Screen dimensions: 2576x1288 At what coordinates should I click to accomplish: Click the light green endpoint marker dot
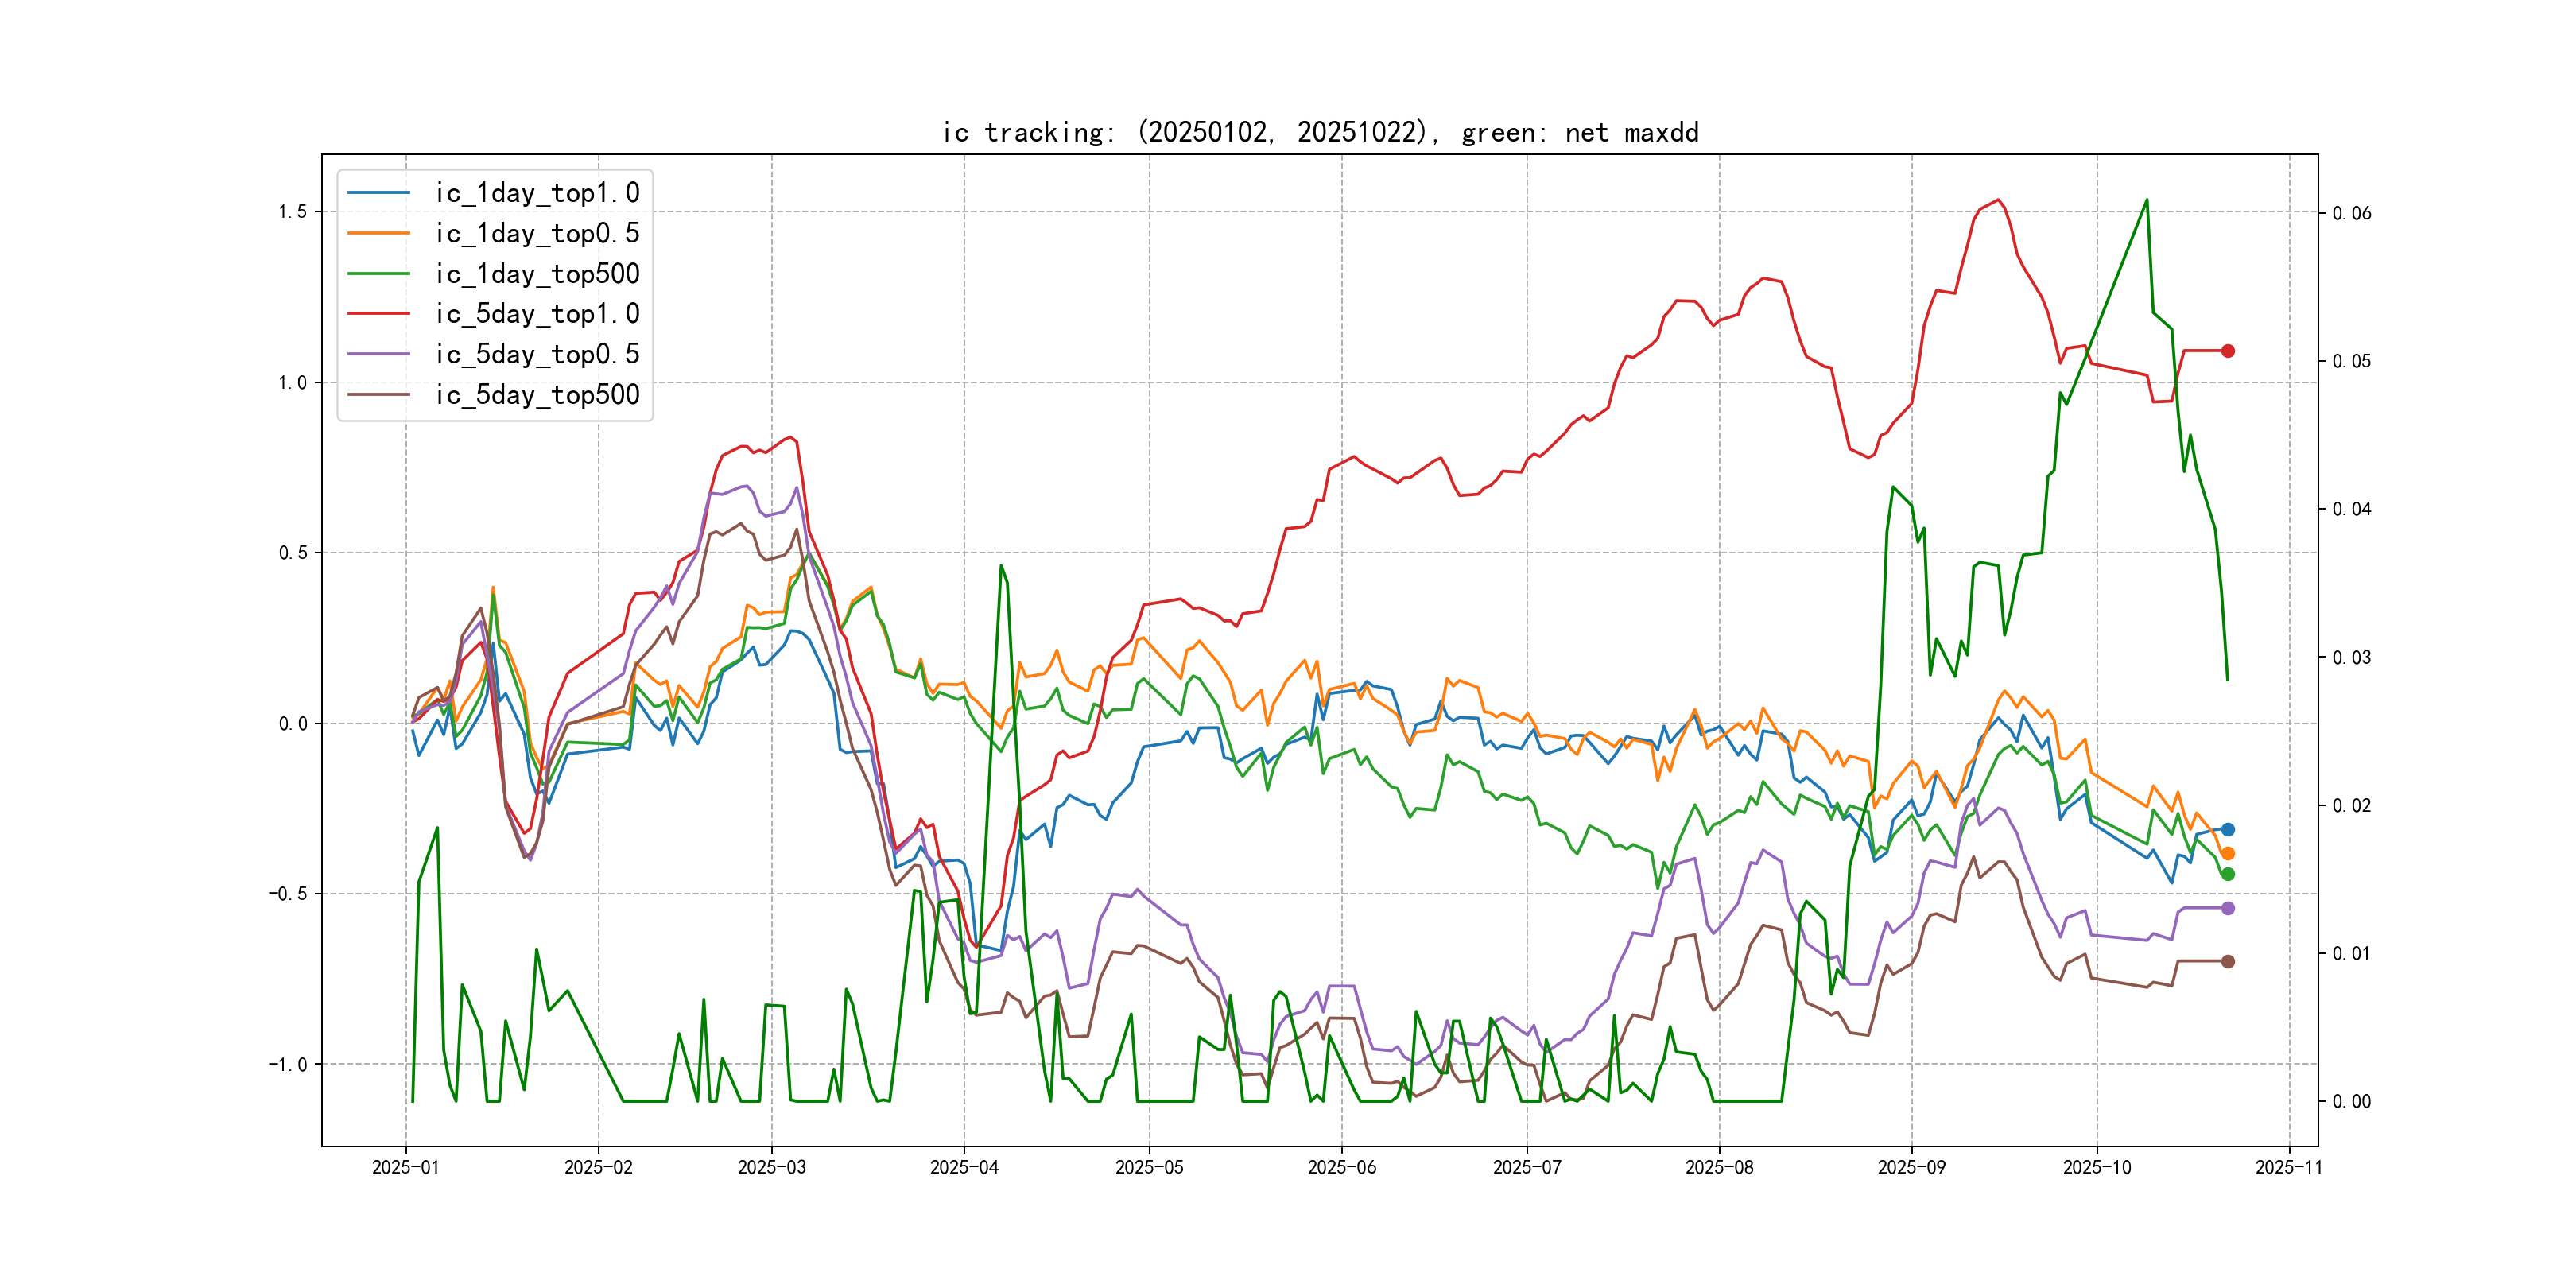pyautogui.click(x=2228, y=874)
